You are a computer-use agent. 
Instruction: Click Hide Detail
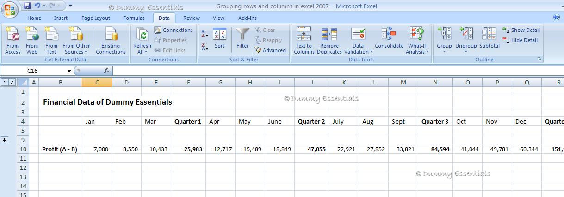click(x=521, y=40)
